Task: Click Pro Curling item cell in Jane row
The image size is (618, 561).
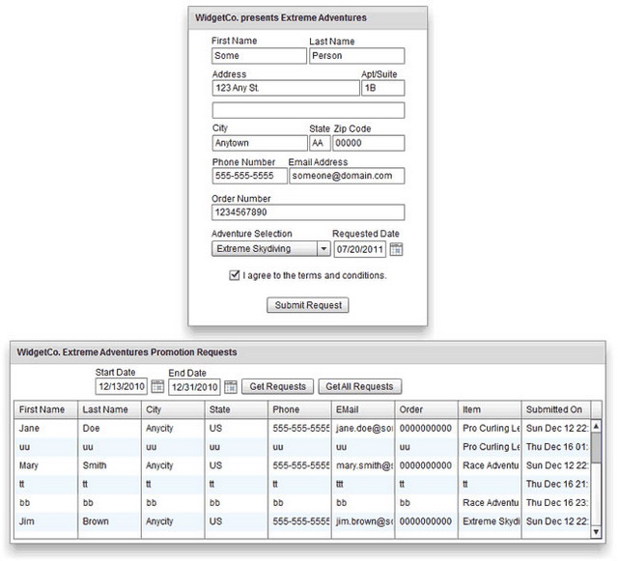Action: (490, 428)
